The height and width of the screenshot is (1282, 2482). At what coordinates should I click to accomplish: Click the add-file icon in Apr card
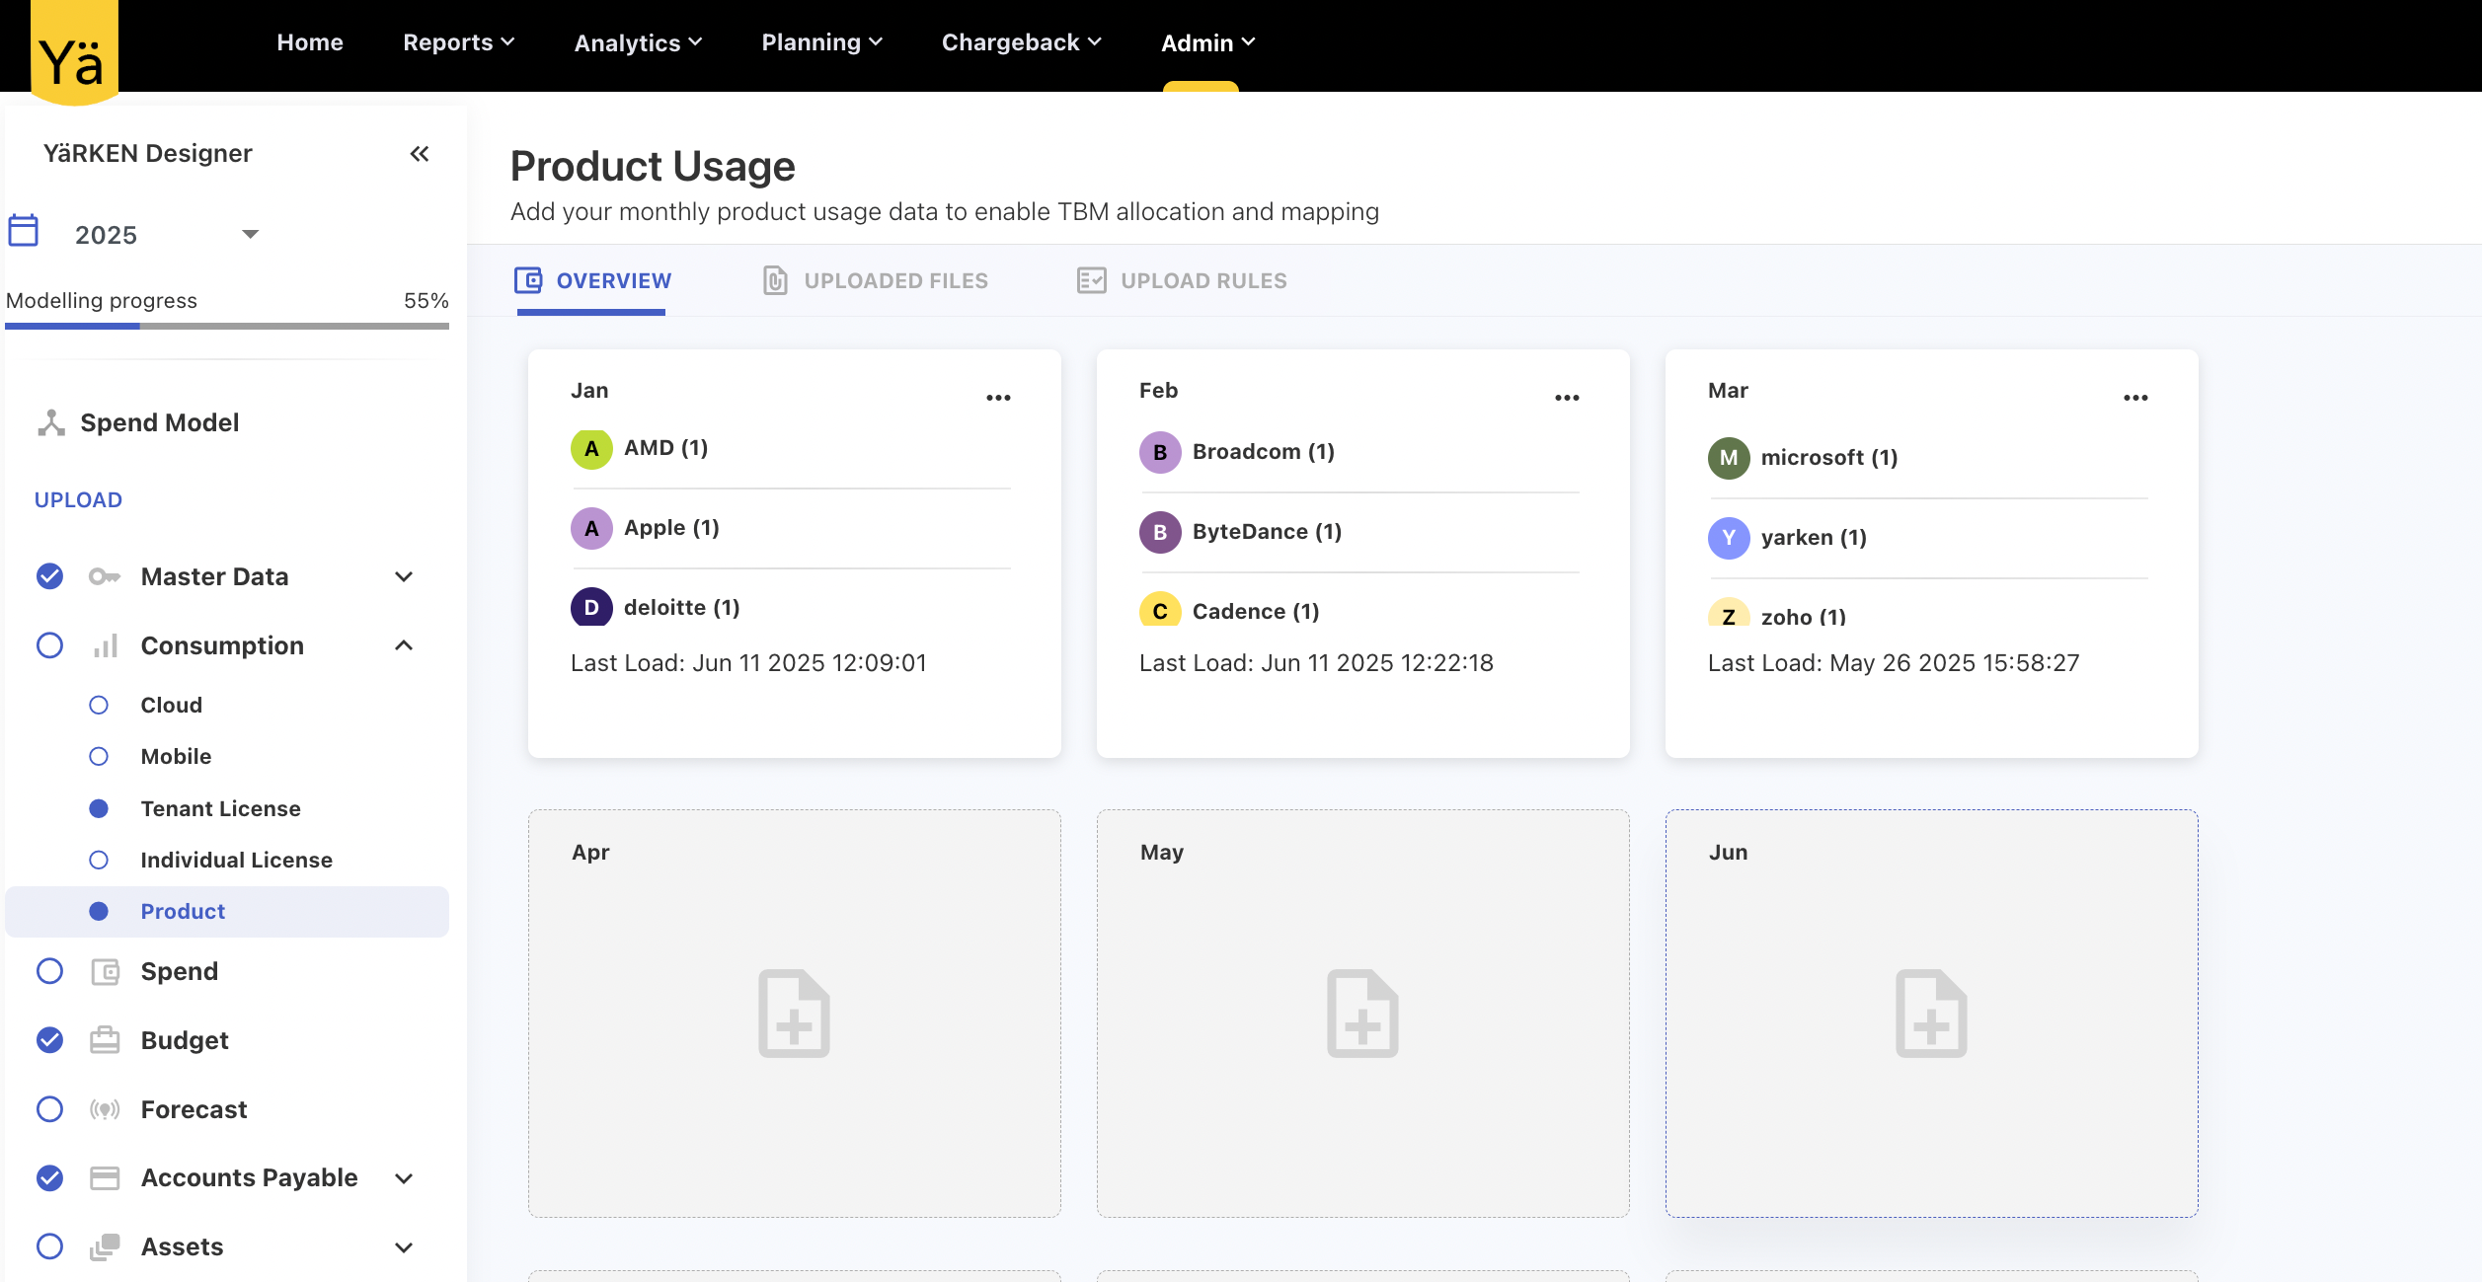click(x=794, y=1014)
